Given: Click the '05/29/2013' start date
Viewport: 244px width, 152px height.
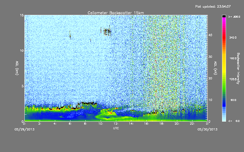Looking at the screenshot, I should click(24, 130).
